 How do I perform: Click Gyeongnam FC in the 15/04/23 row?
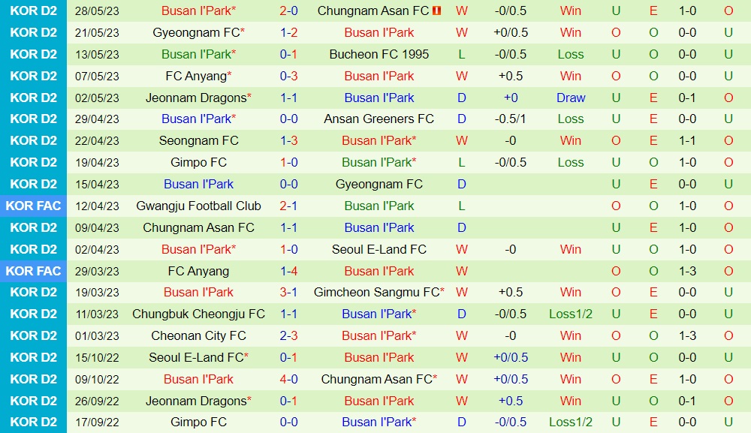tap(379, 184)
